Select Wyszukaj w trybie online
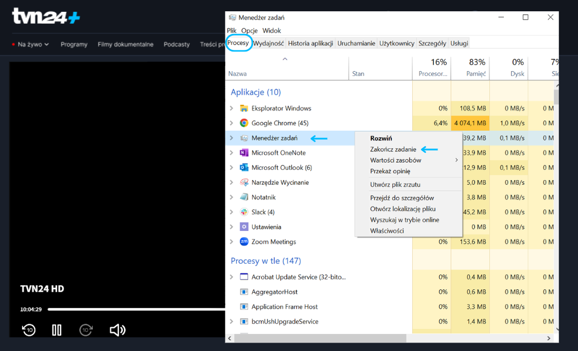The height and width of the screenshot is (351, 578). (408, 220)
